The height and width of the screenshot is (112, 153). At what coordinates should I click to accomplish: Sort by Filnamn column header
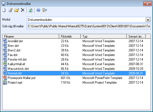(x=31, y=37)
